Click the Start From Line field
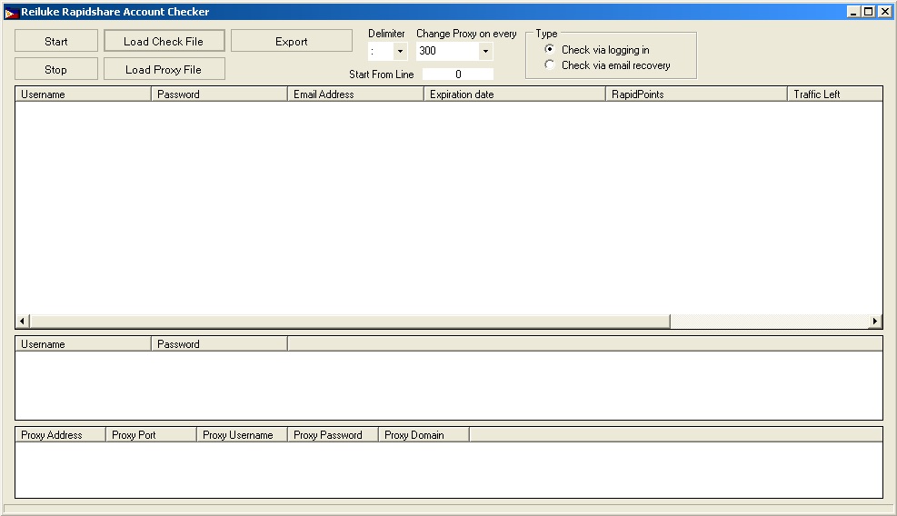Viewport: 897px width, 516px height. click(x=458, y=74)
